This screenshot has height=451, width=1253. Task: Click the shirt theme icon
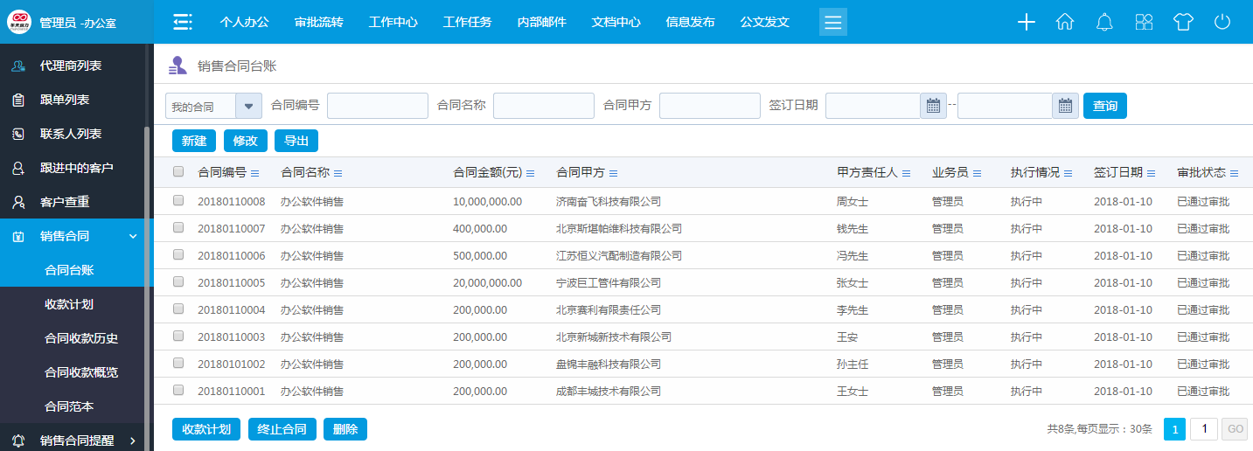pyautogui.click(x=1183, y=22)
